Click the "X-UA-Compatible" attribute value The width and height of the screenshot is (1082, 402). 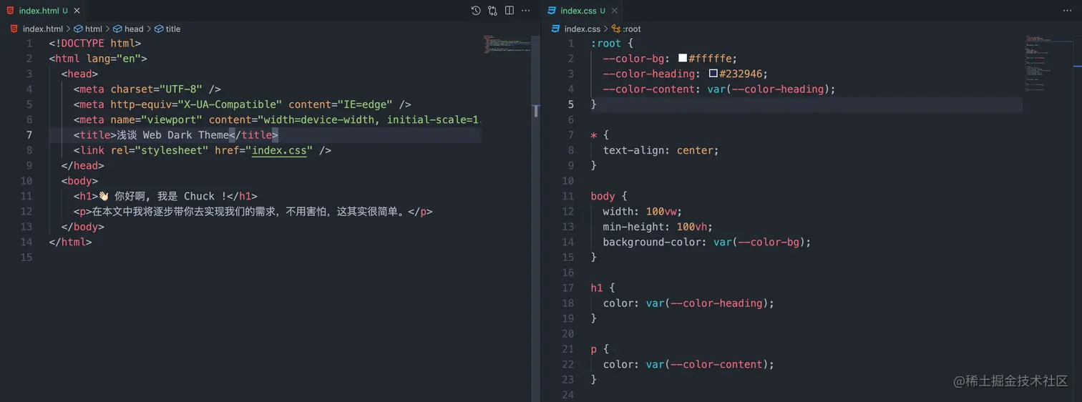pyautogui.click(x=230, y=104)
